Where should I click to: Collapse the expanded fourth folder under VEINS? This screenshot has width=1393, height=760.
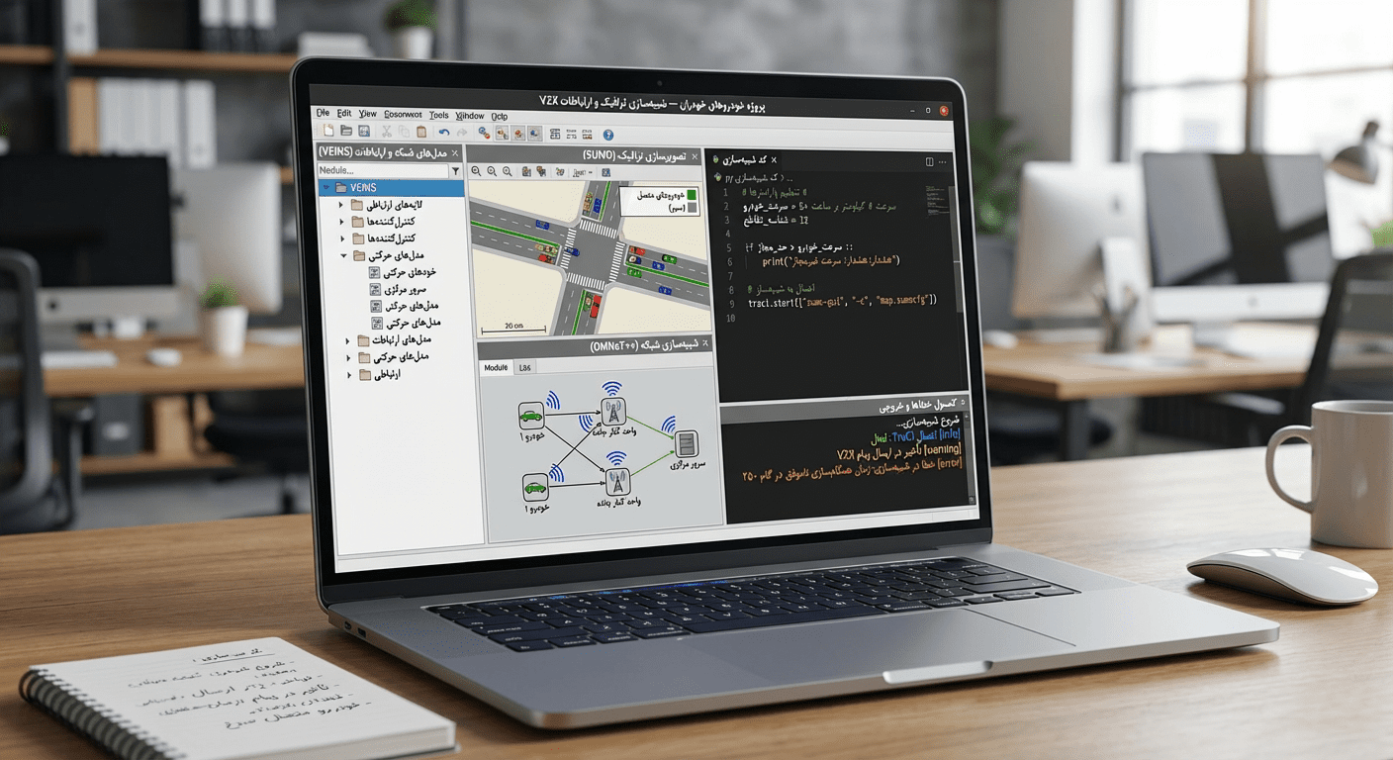[344, 255]
